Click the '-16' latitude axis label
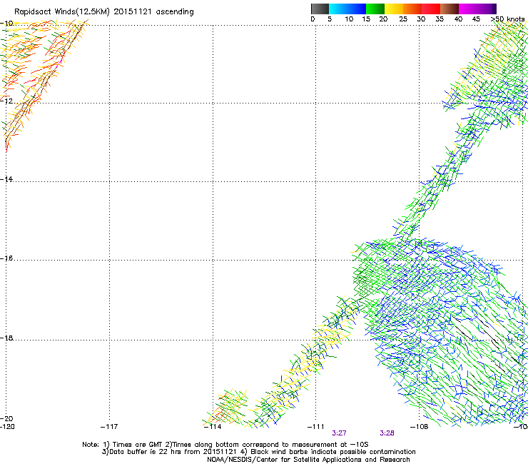The height and width of the screenshot is (464, 528). [6, 258]
